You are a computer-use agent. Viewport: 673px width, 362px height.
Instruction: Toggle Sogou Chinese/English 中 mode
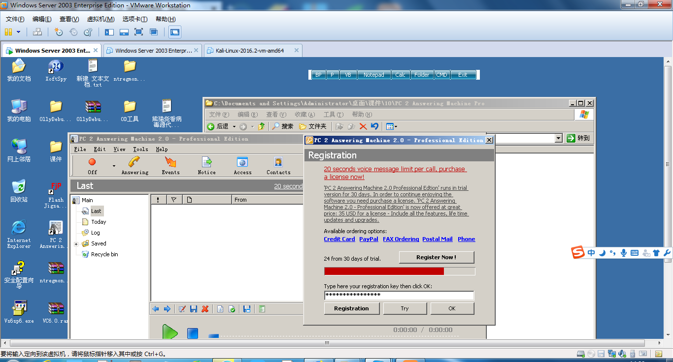[x=591, y=253]
